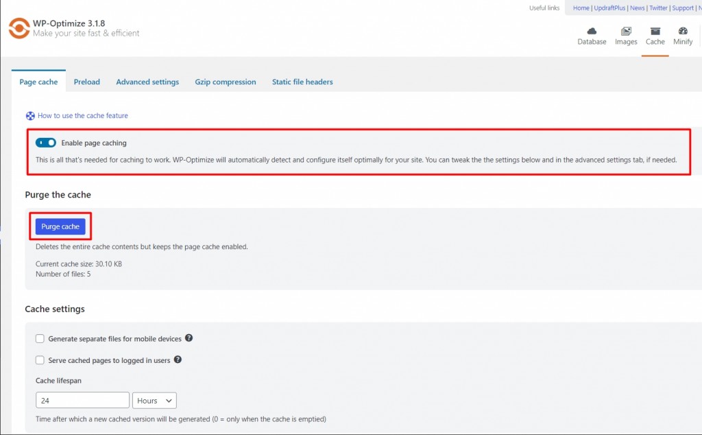Click help icon next to logged in users option
The width and height of the screenshot is (702, 435).
pyautogui.click(x=178, y=360)
